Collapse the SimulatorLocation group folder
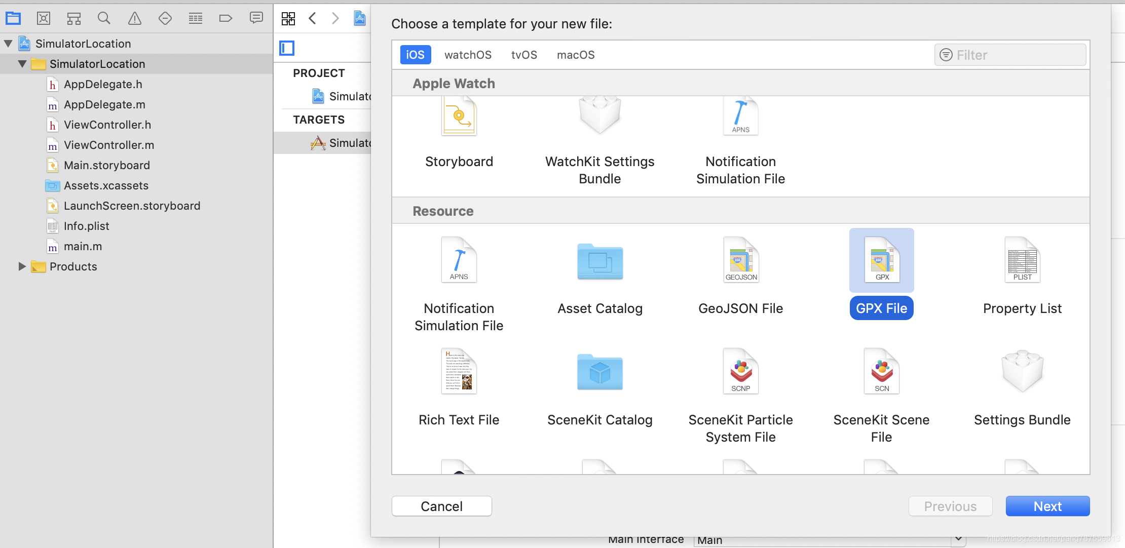This screenshot has width=1125, height=548. click(22, 64)
